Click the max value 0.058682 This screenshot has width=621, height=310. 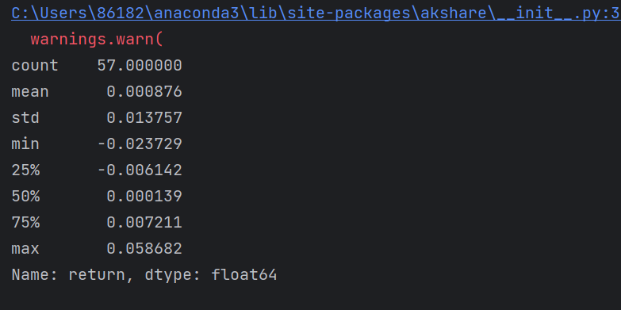(x=144, y=249)
